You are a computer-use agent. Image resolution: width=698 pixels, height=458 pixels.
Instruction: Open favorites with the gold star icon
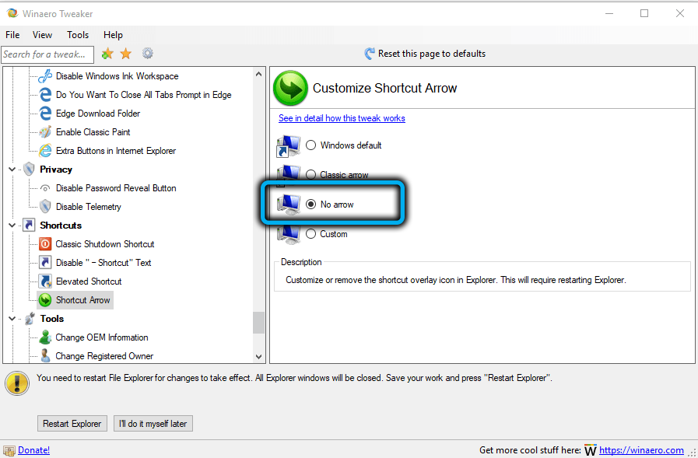[125, 54]
